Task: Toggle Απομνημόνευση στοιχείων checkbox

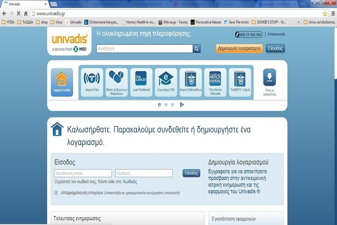Action: (56, 193)
